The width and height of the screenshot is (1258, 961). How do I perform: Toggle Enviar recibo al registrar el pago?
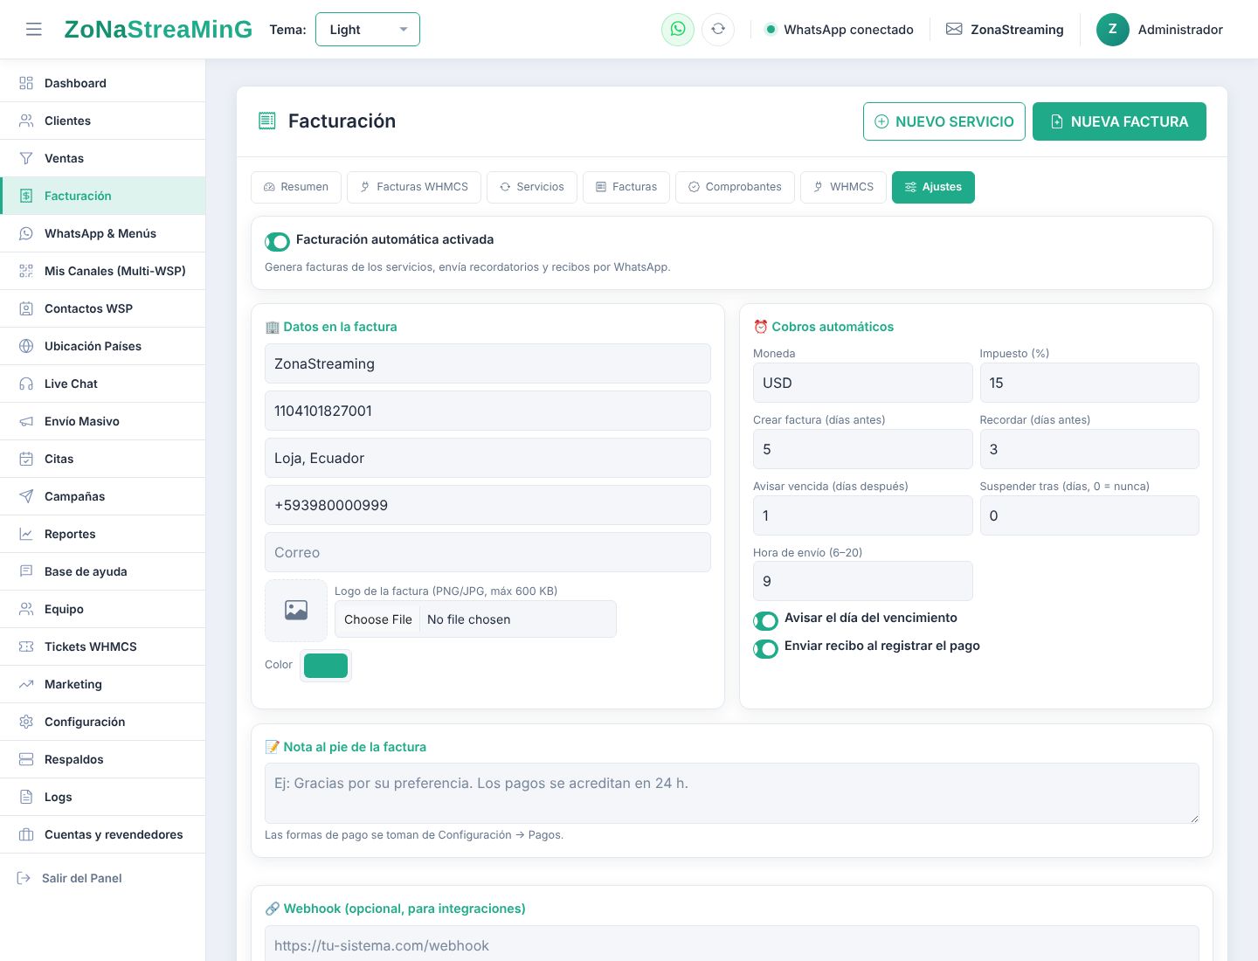pos(765,648)
